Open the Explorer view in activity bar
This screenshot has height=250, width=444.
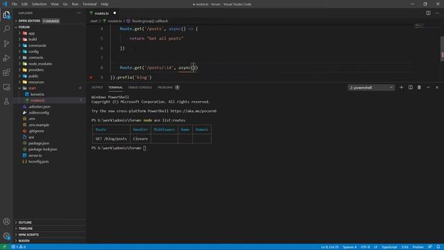click(x=6, y=15)
